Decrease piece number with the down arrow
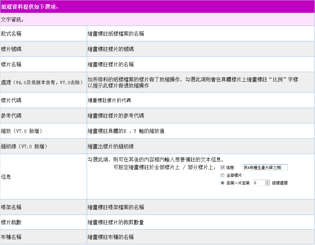The image size is (315, 245). click(x=267, y=184)
